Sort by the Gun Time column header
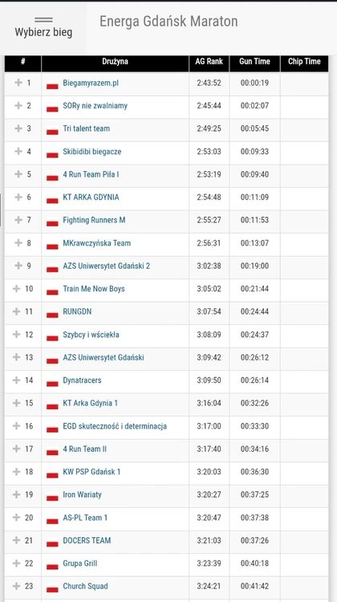The height and width of the screenshot is (602, 337). 255,62
